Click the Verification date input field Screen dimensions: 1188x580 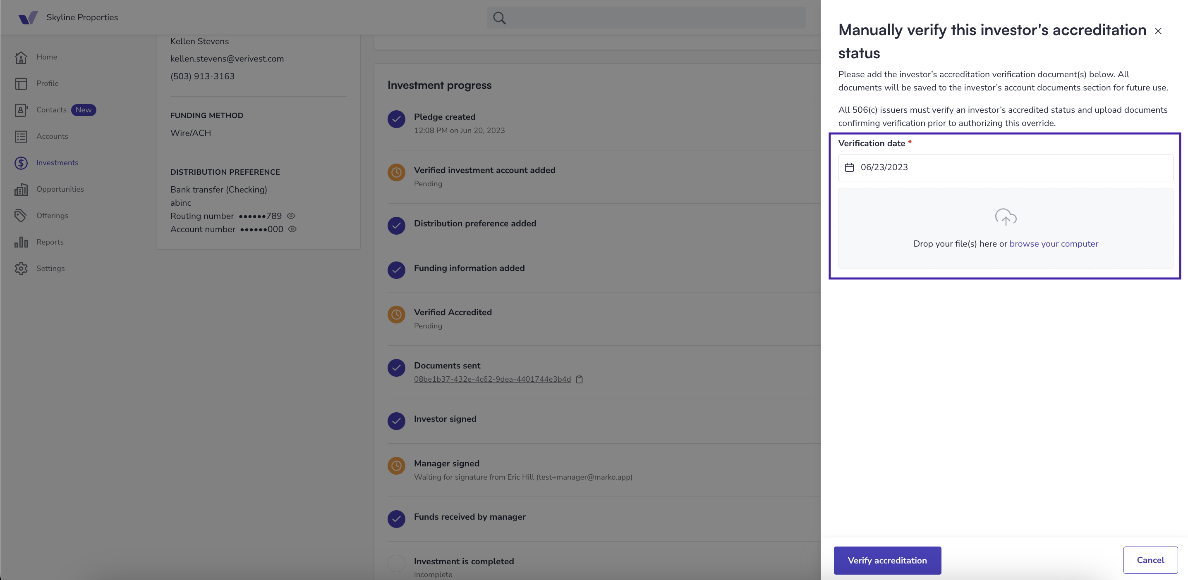1005,167
